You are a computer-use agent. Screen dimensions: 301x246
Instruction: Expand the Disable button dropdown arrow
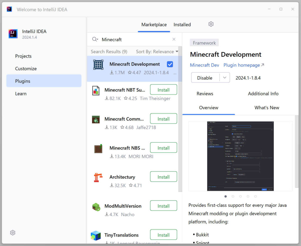pyautogui.click(x=225, y=78)
